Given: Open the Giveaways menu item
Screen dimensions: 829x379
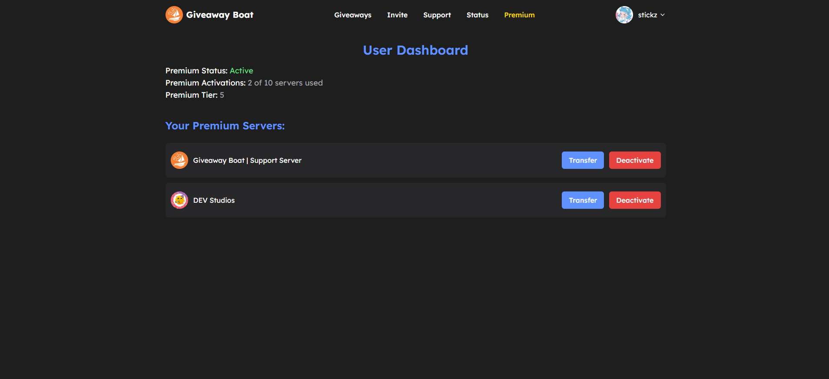Looking at the screenshot, I should [x=353, y=15].
